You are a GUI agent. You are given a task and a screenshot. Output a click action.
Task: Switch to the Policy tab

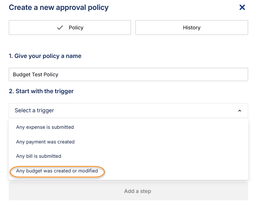coord(70,28)
